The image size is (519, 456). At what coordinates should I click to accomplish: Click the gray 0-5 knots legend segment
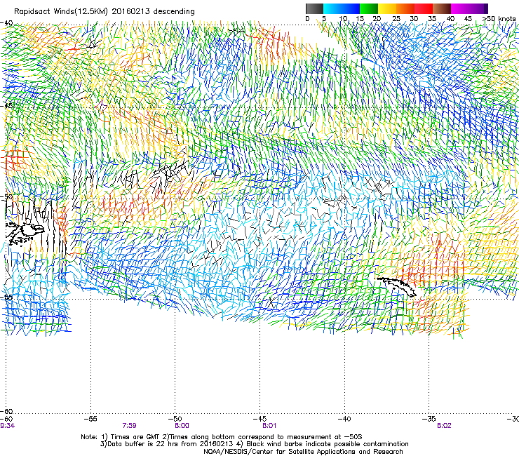pyautogui.click(x=314, y=8)
